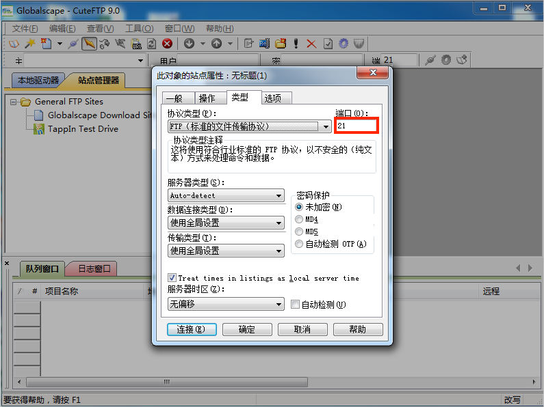This screenshot has width=544, height=407.
Task: Click the 取消 button
Action: click(302, 329)
